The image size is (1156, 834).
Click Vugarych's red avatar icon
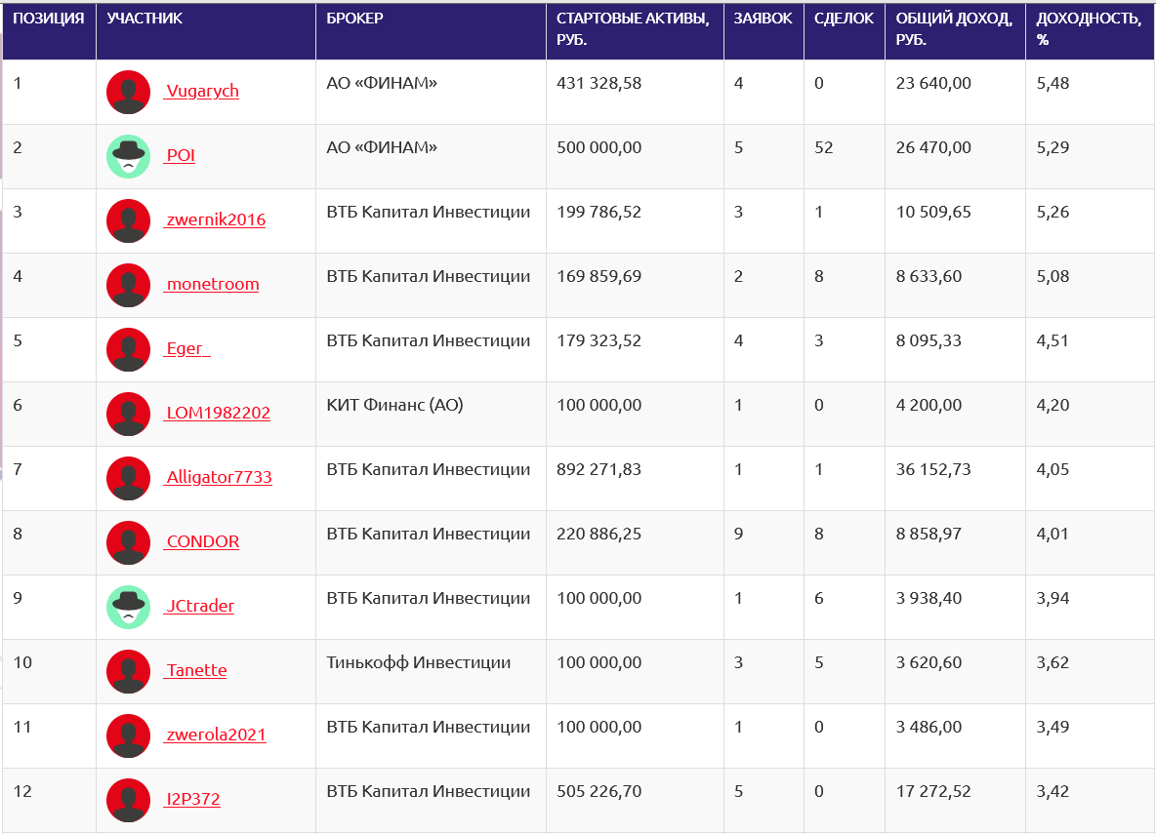[x=128, y=93]
